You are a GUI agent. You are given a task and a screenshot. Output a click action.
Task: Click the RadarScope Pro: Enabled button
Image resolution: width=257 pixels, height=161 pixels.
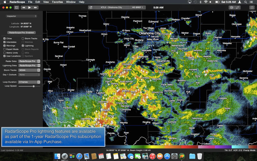point(22,33)
